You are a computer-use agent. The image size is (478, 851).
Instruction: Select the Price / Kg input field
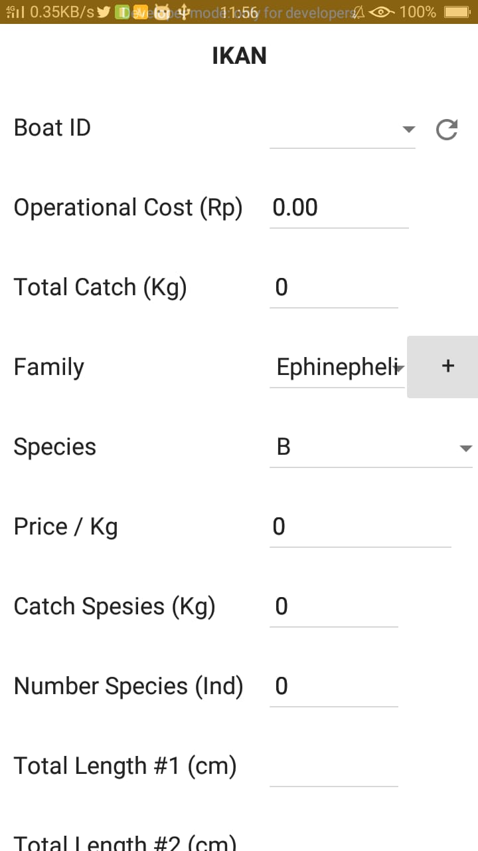coord(360,527)
